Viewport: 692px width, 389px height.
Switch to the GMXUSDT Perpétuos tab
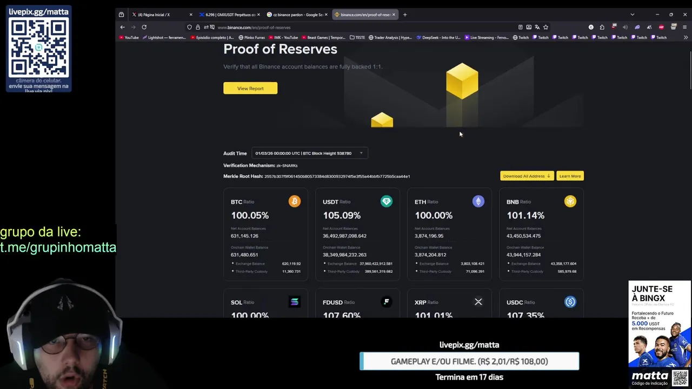229,15
